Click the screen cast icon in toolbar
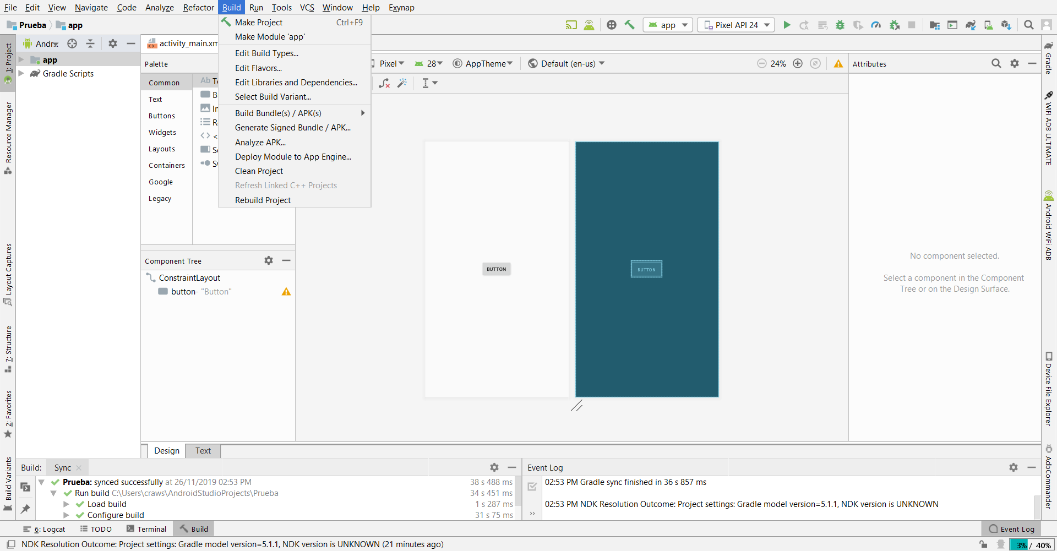Screen dimensions: 1057x551 click(x=571, y=25)
